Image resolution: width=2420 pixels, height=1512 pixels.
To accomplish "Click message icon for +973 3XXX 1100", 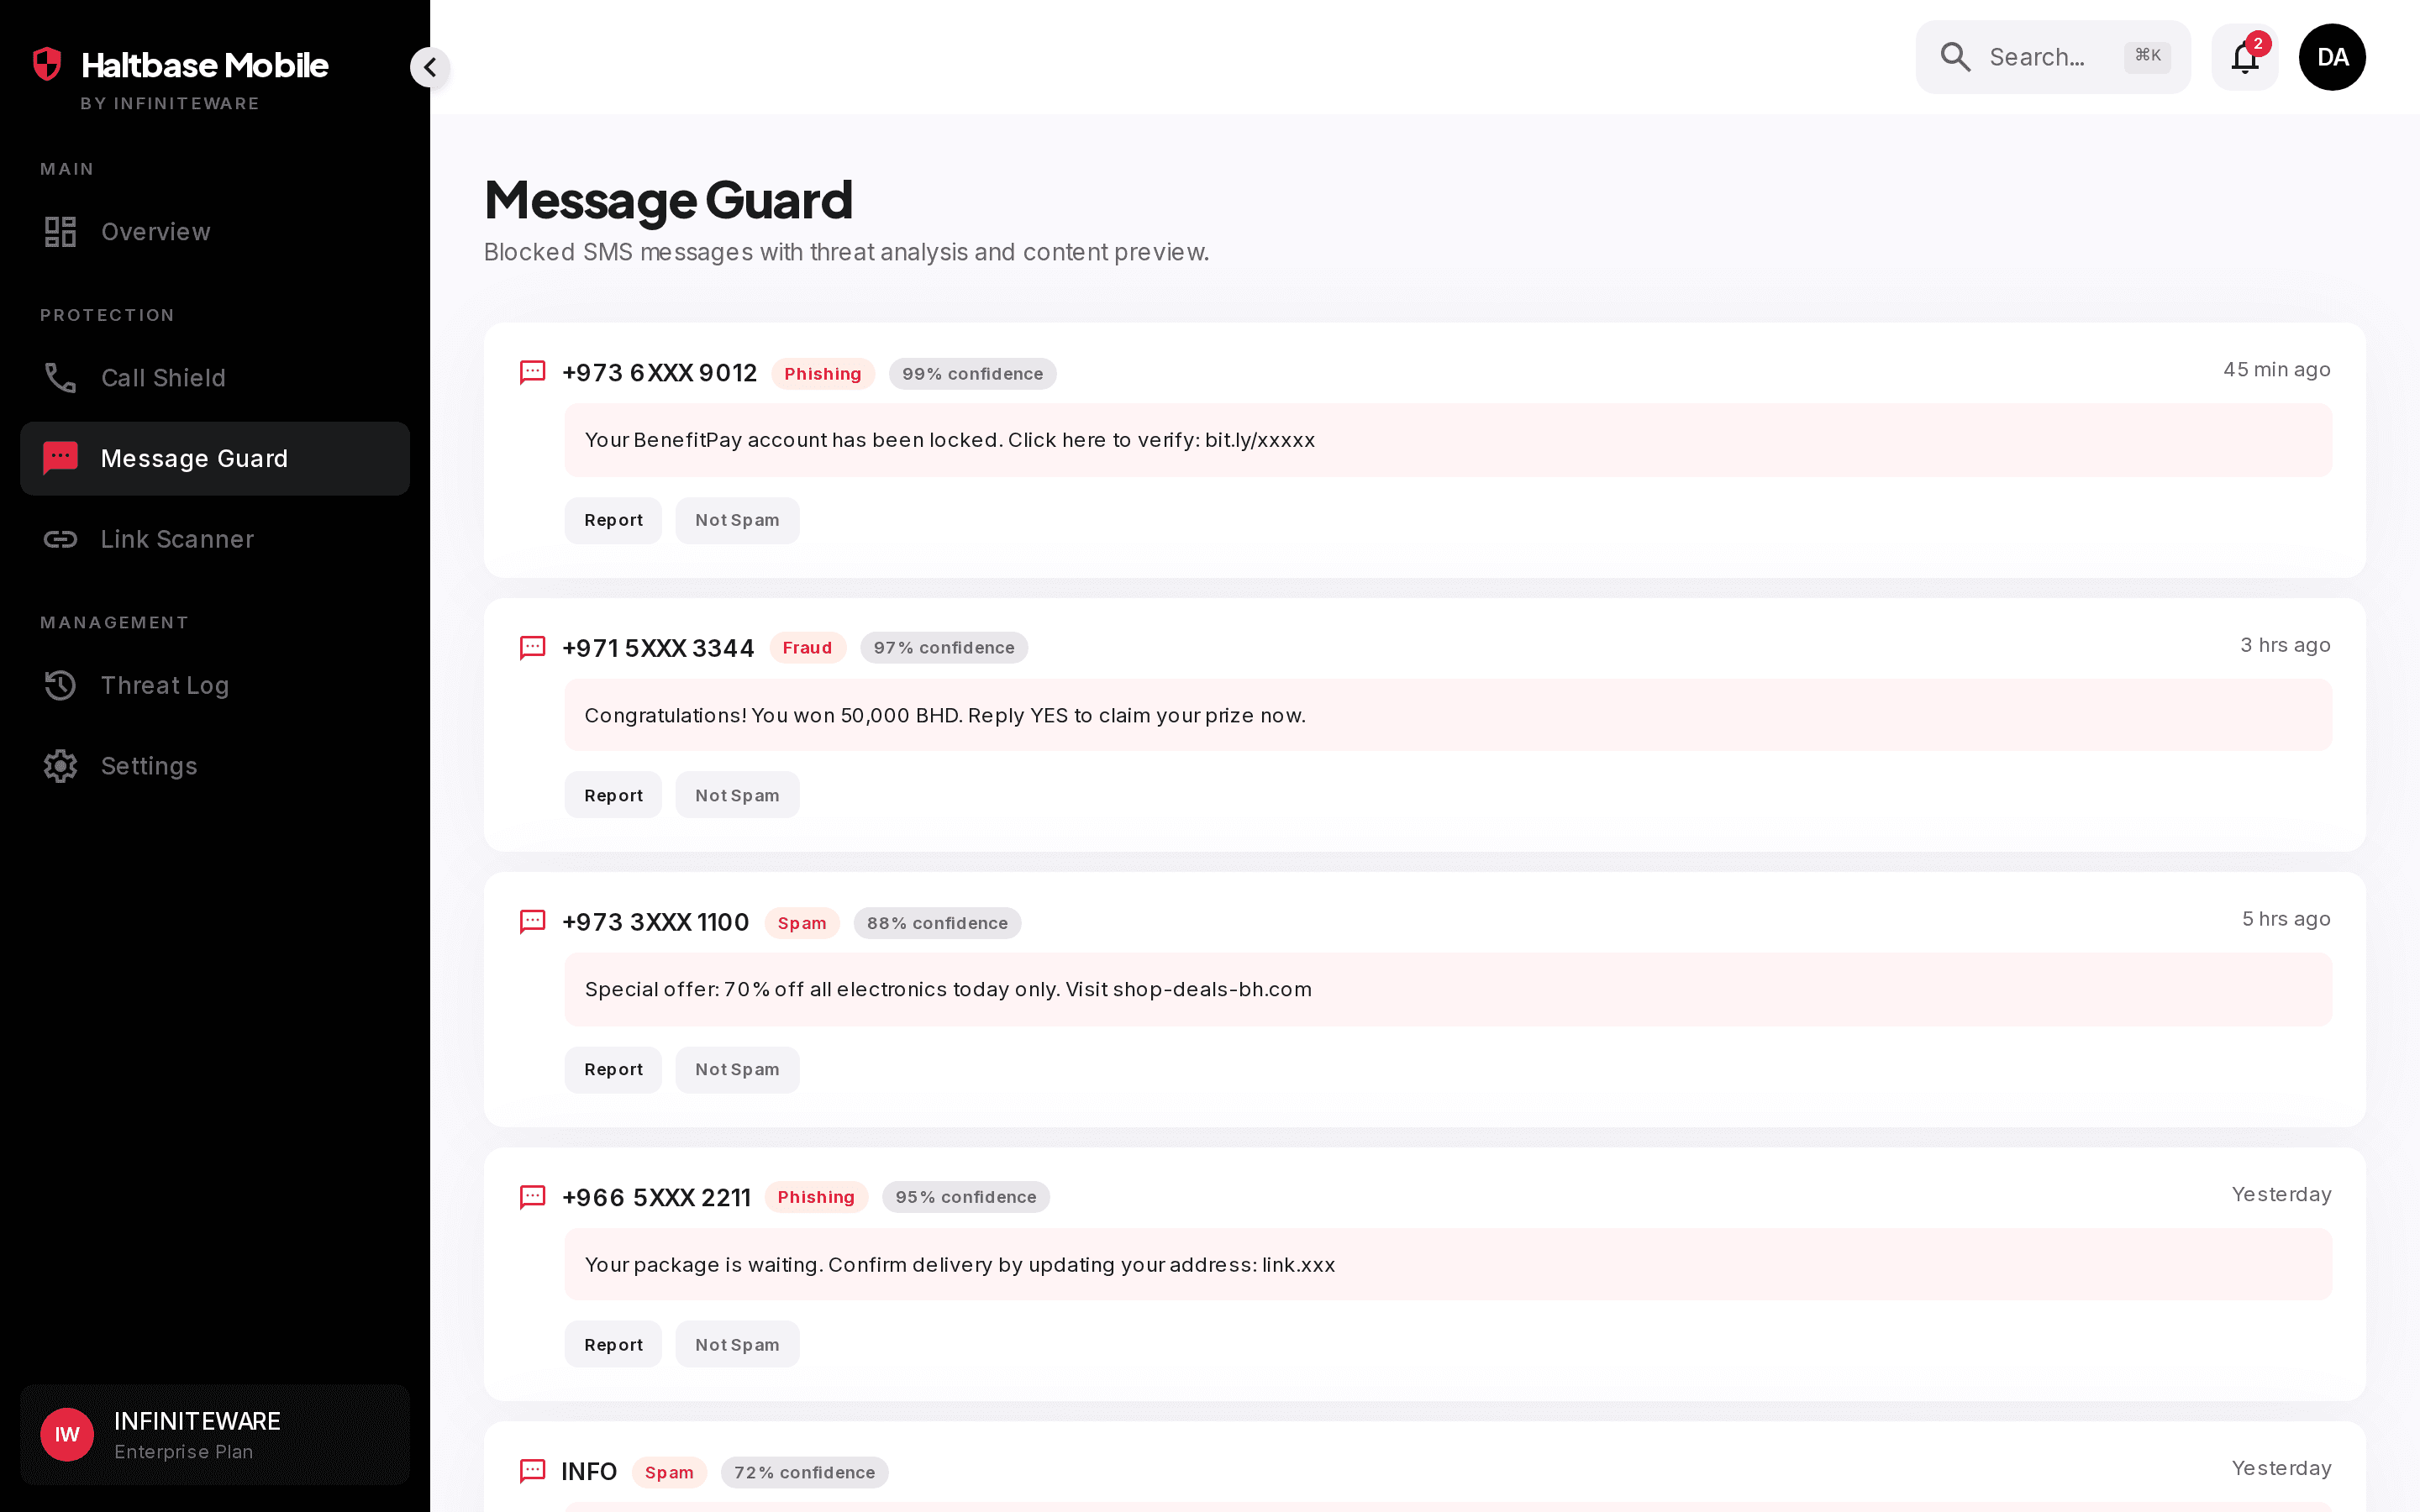I will point(533,921).
